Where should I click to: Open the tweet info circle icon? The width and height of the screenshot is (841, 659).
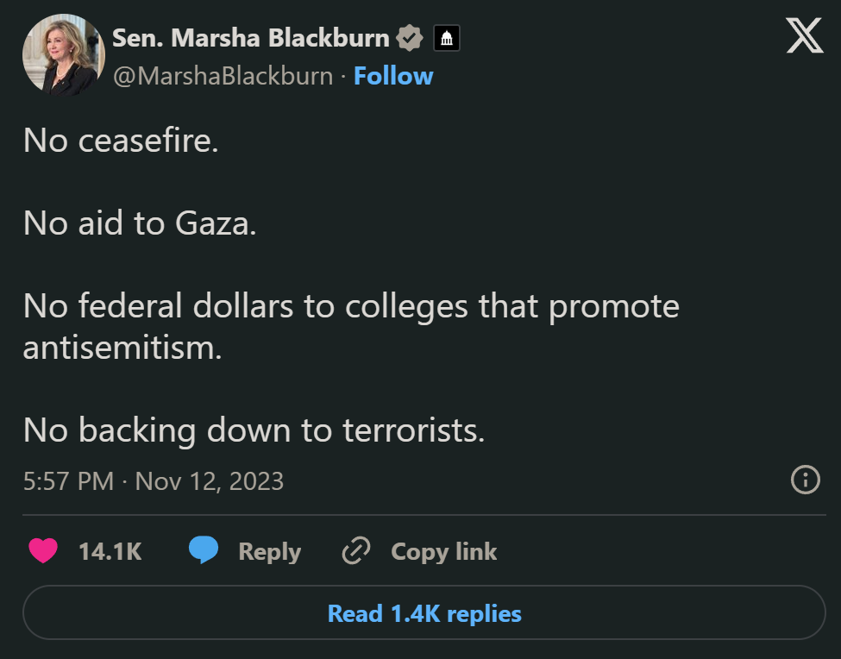(805, 480)
